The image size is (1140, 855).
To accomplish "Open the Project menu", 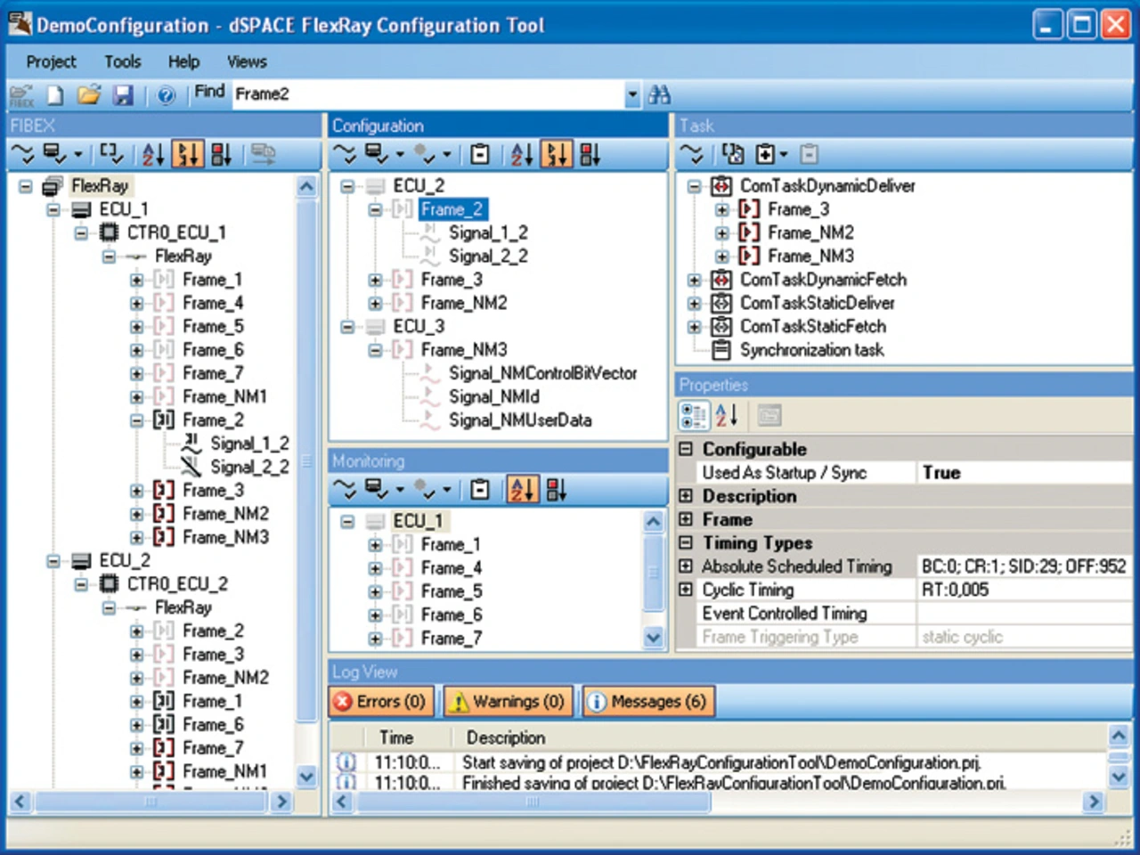I will 51,61.
